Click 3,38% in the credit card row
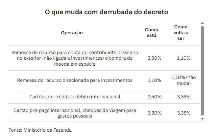 [183, 97]
